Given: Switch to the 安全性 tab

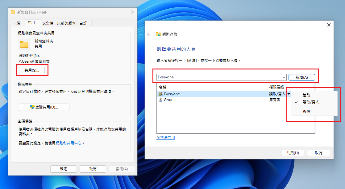Looking at the screenshot, I should [48, 23].
